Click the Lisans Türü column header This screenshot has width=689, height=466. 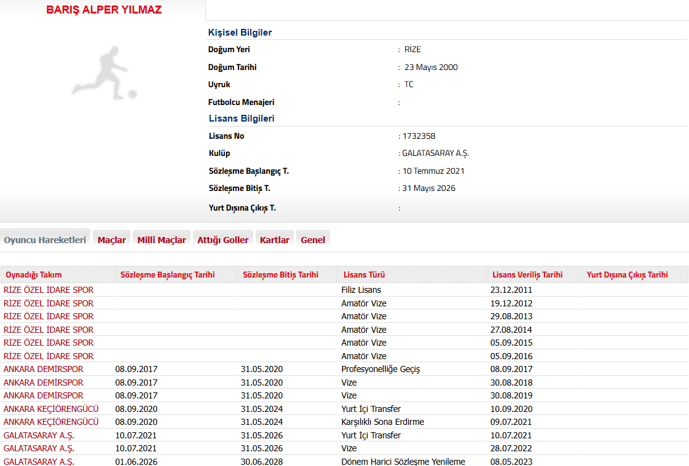(x=364, y=275)
